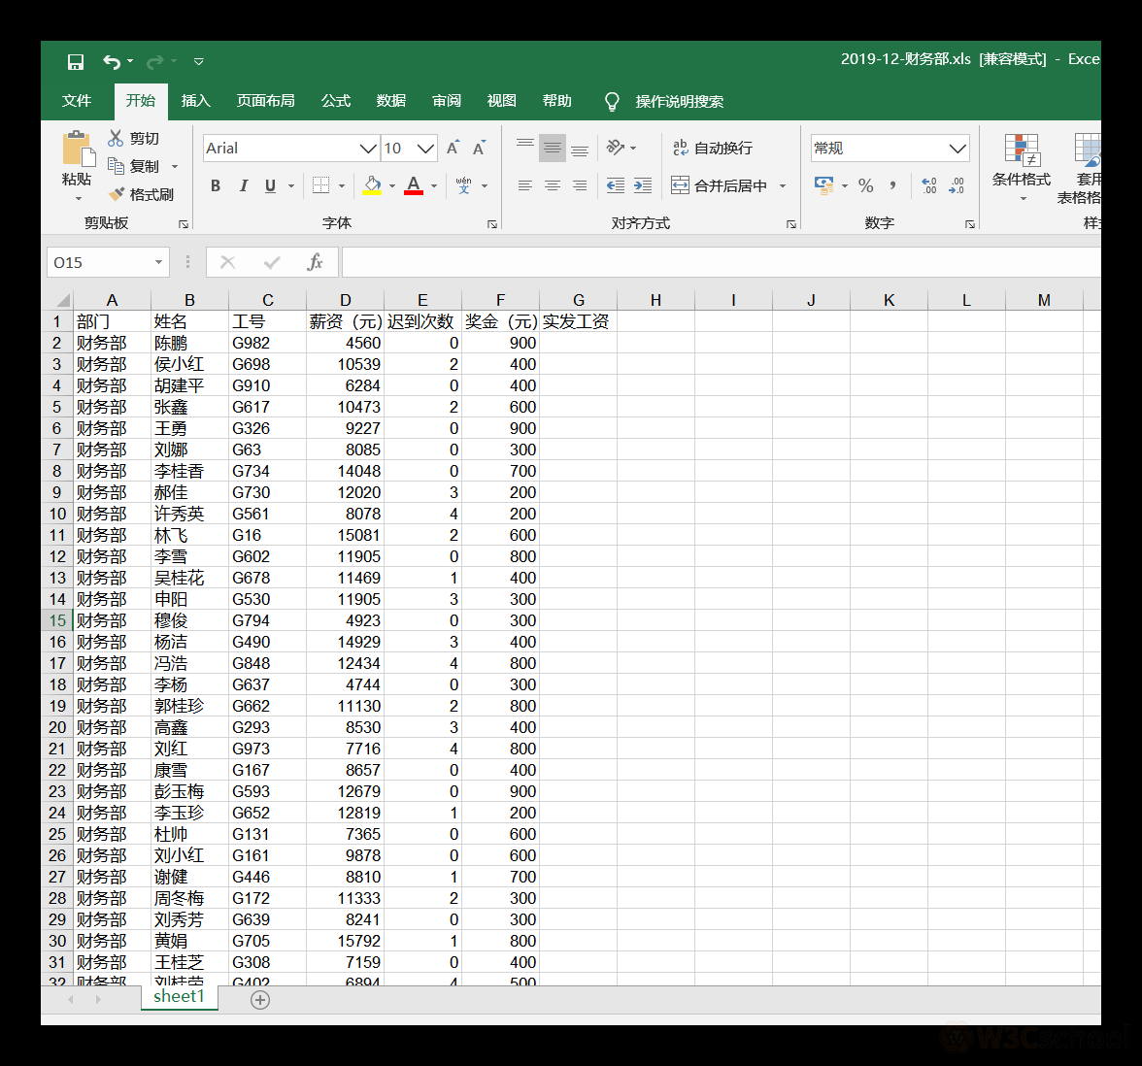Toggle align text left

tap(525, 185)
